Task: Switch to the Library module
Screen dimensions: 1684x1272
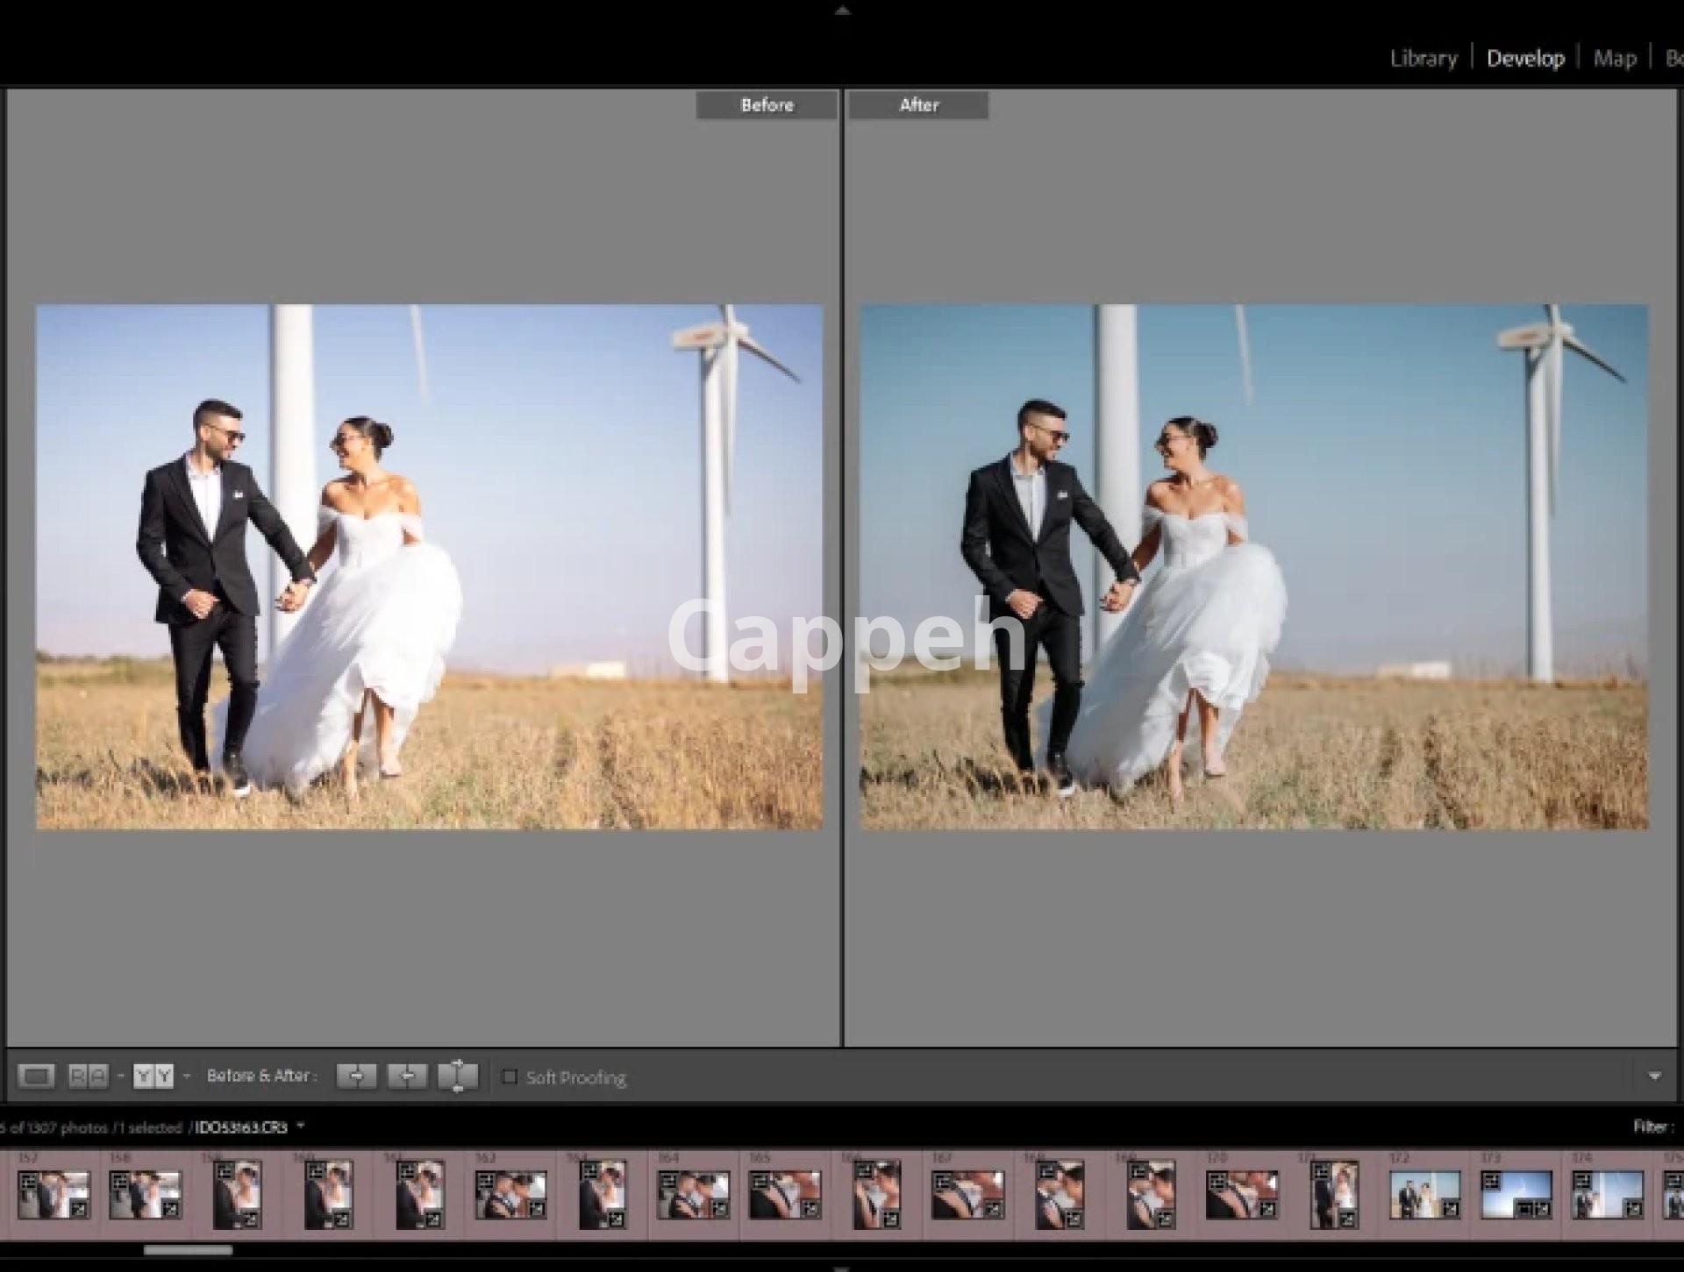Action: click(x=1423, y=59)
